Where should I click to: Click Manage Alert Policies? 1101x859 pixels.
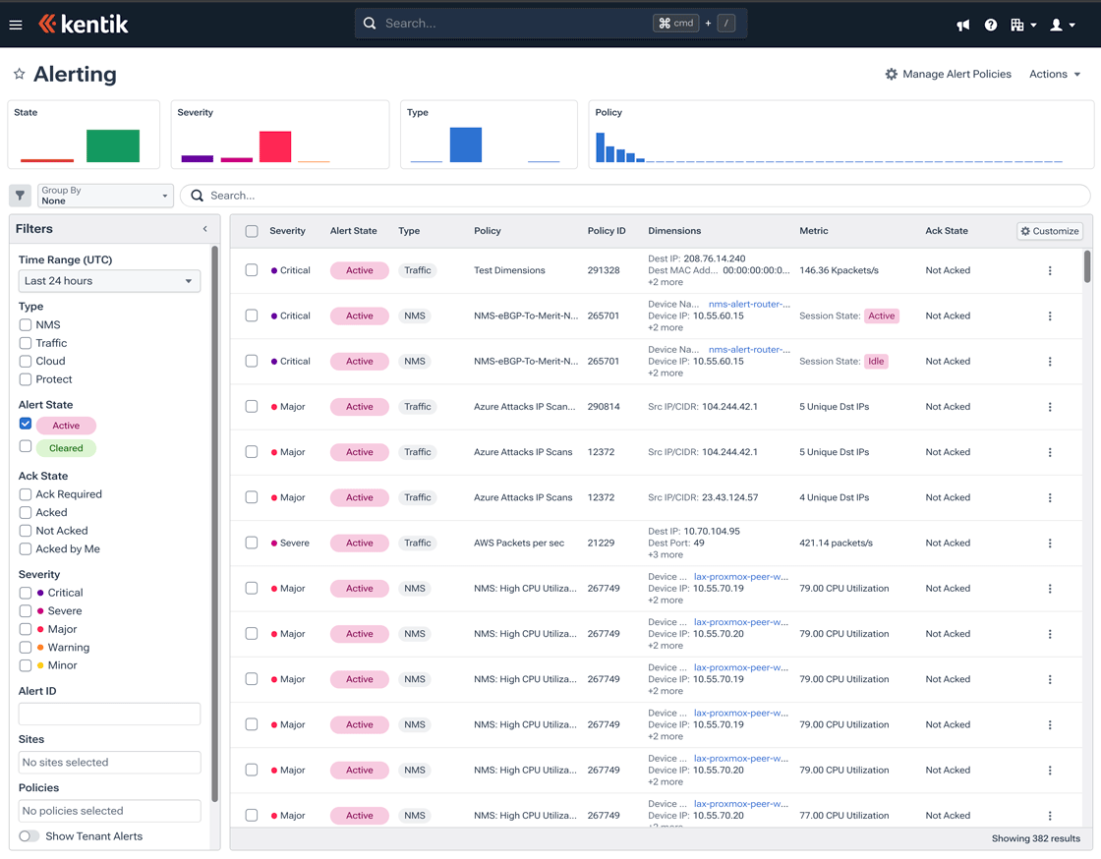(x=948, y=74)
